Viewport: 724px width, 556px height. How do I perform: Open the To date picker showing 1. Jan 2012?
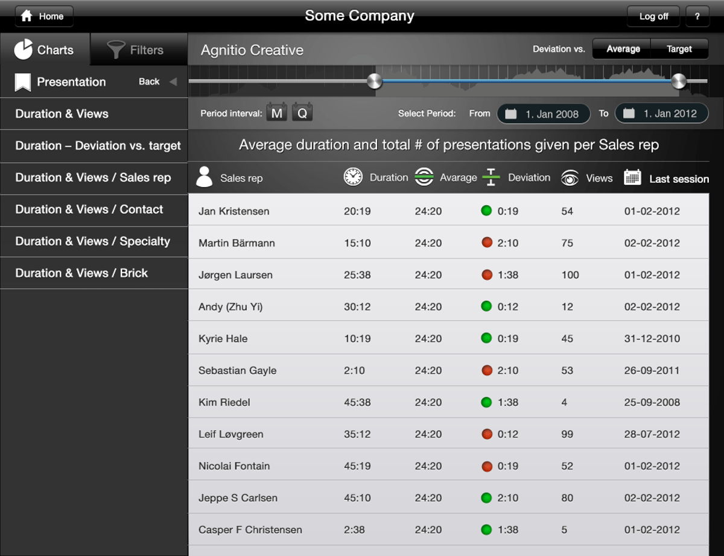click(661, 113)
